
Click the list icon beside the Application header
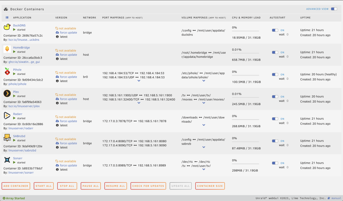point(7,17)
